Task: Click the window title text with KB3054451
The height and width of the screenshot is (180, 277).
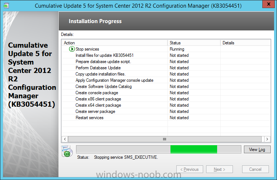Action: [x=138, y=5]
